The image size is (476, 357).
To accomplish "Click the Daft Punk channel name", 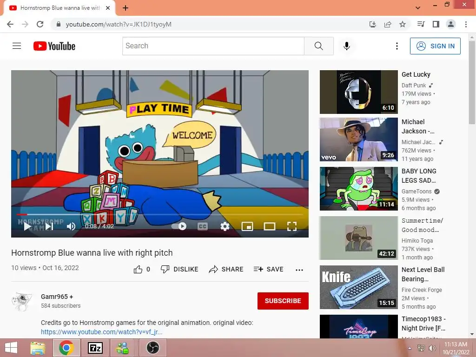I will click(x=413, y=86).
